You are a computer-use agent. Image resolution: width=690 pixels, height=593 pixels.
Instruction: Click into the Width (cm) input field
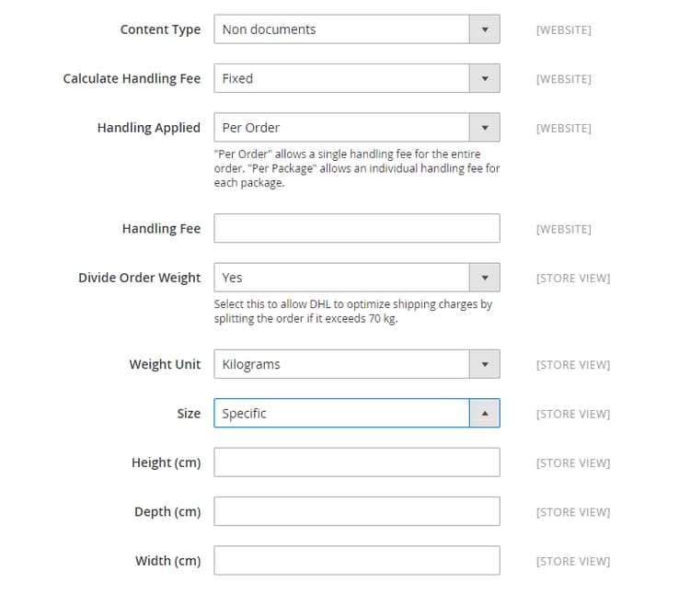coord(357,560)
